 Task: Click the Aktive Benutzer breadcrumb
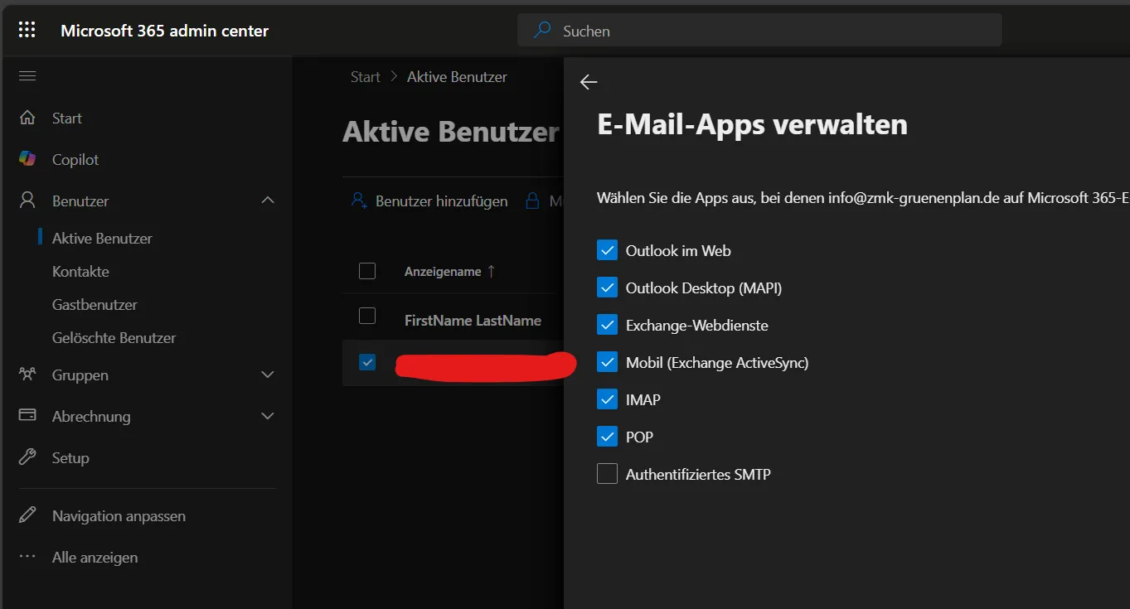457,76
